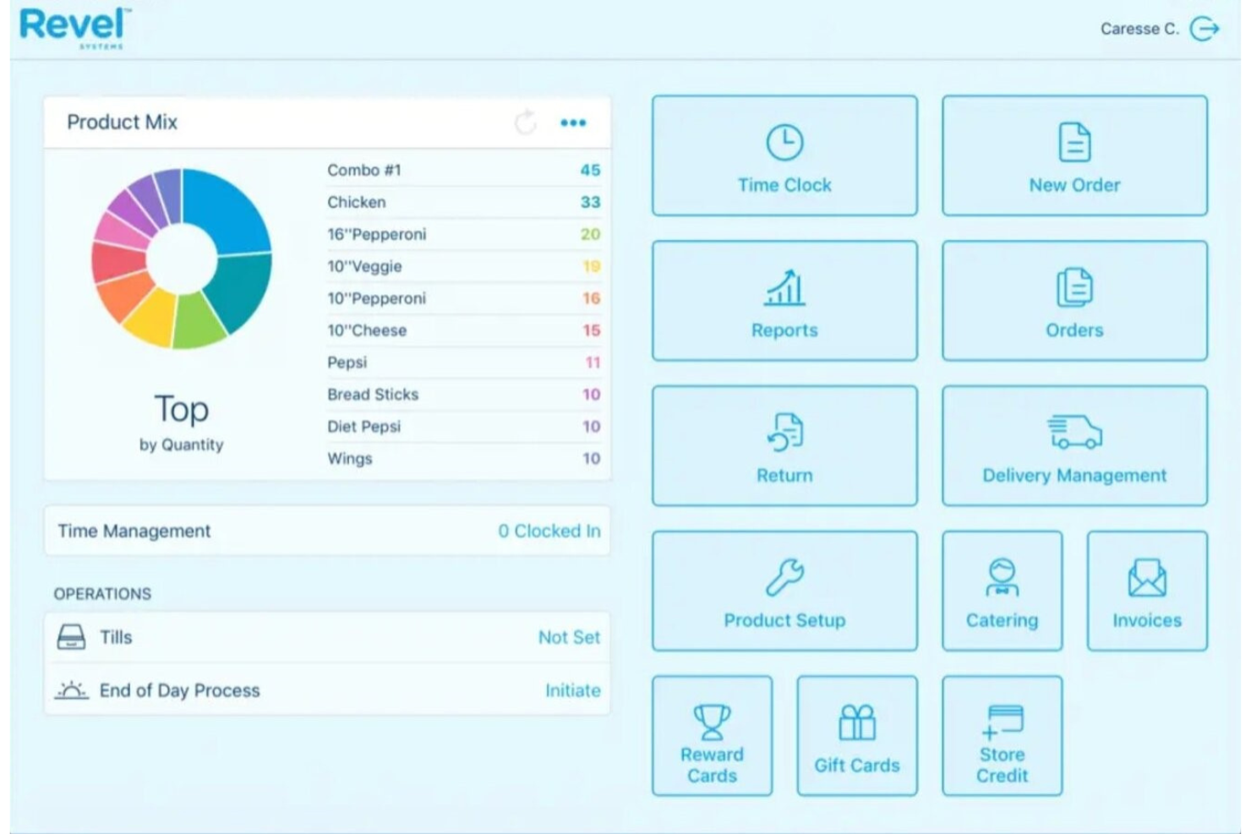Open Store Credit

(1001, 735)
